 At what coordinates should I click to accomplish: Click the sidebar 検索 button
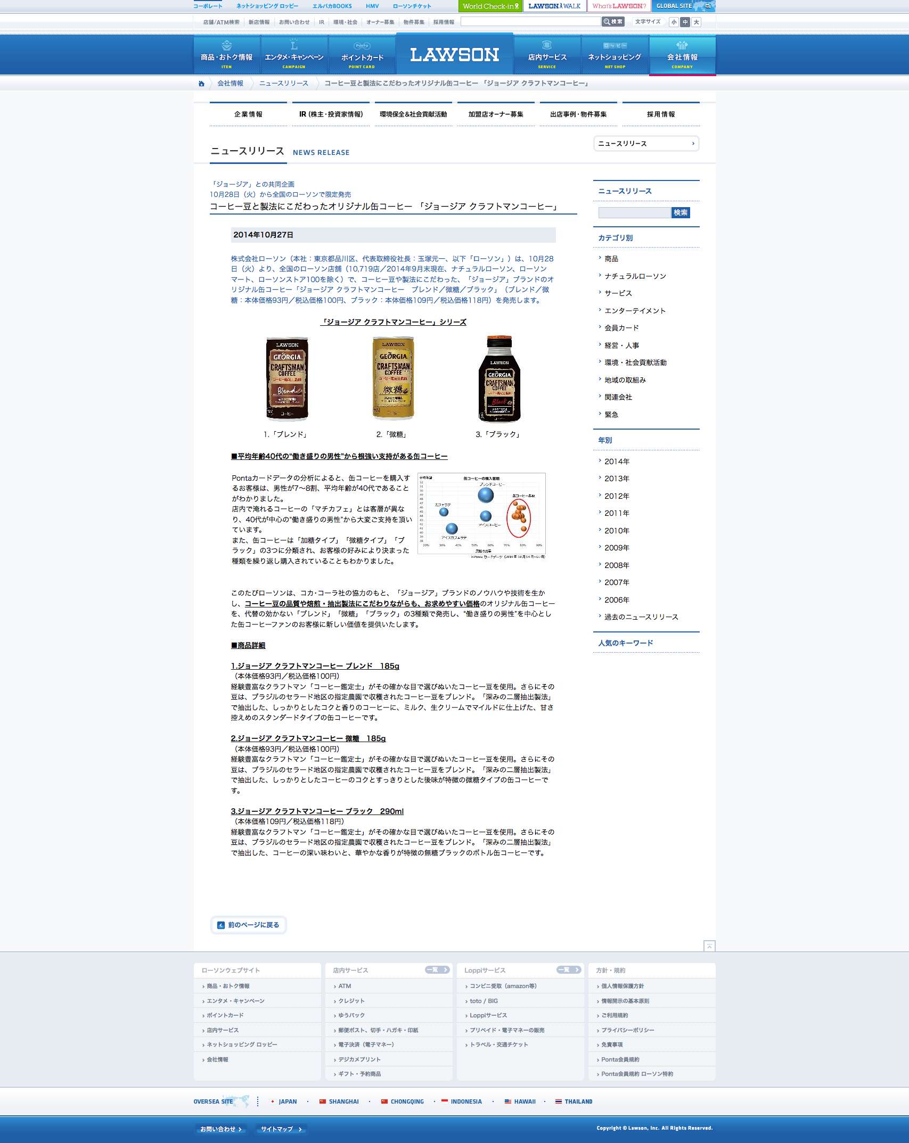tap(681, 213)
